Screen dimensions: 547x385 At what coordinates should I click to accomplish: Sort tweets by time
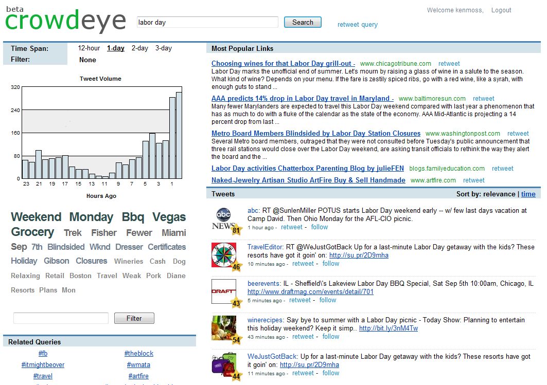[x=528, y=194]
